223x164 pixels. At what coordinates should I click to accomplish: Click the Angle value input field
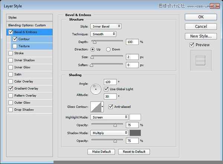(x=110, y=82)
